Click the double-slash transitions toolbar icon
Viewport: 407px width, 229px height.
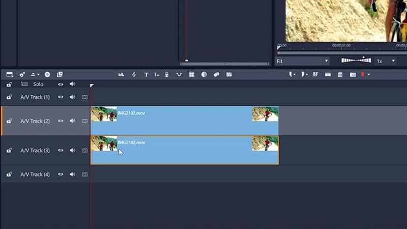pyautogui.click(x=315, y=74)
